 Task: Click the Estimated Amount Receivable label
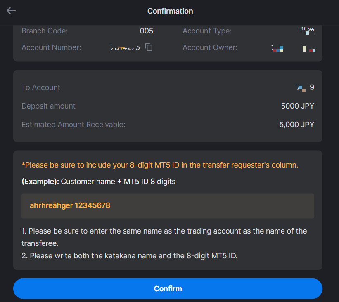click(x=73, y=125)
